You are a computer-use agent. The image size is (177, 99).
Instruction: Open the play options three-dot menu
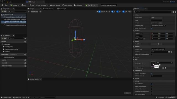tap(97, 5)
